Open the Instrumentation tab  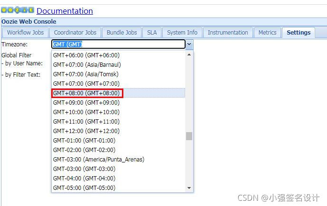point(228,33)
